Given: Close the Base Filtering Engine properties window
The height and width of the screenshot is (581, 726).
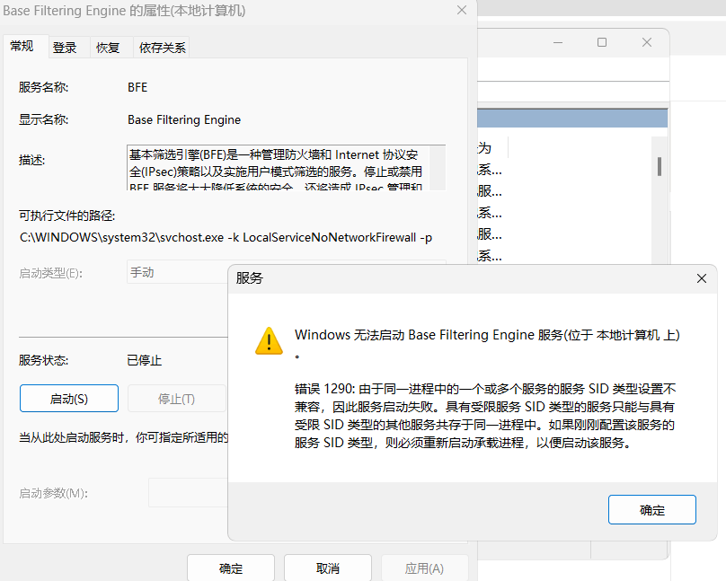Looking at the screenshot, I should [x=462, y=10].
